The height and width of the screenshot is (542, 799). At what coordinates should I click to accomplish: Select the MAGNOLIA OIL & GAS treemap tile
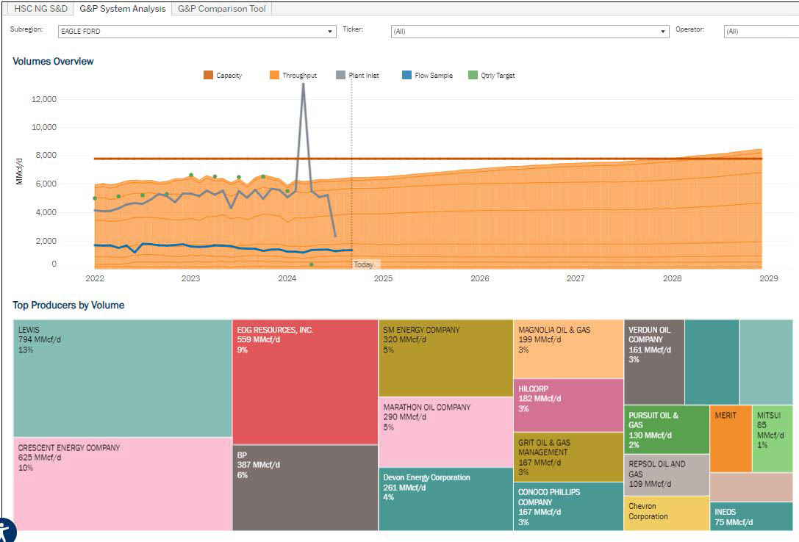569,349
